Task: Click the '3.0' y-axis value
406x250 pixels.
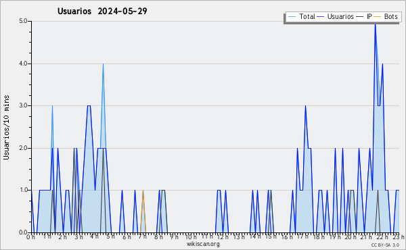Action: pos(23,105)
